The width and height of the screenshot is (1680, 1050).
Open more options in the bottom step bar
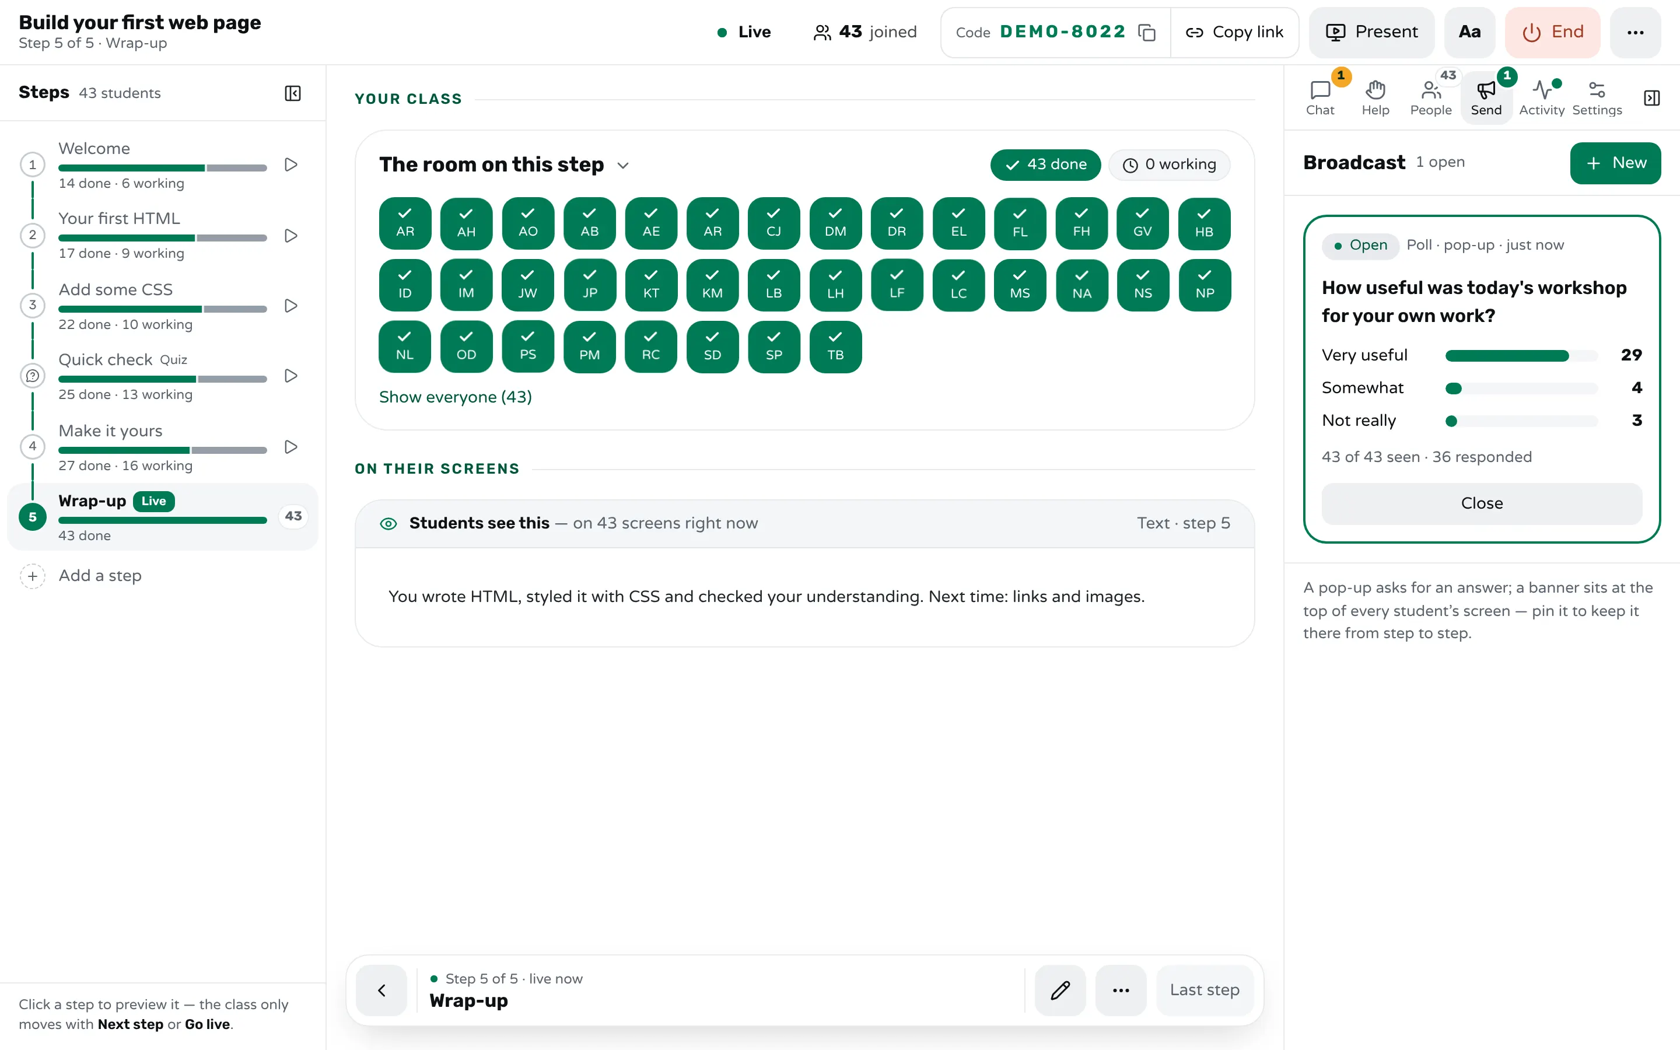pos(1121,989)
